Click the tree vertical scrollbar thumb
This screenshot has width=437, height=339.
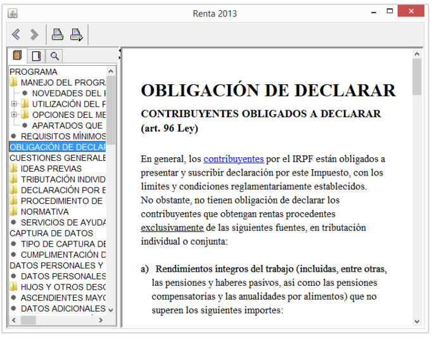click(111, 110)
